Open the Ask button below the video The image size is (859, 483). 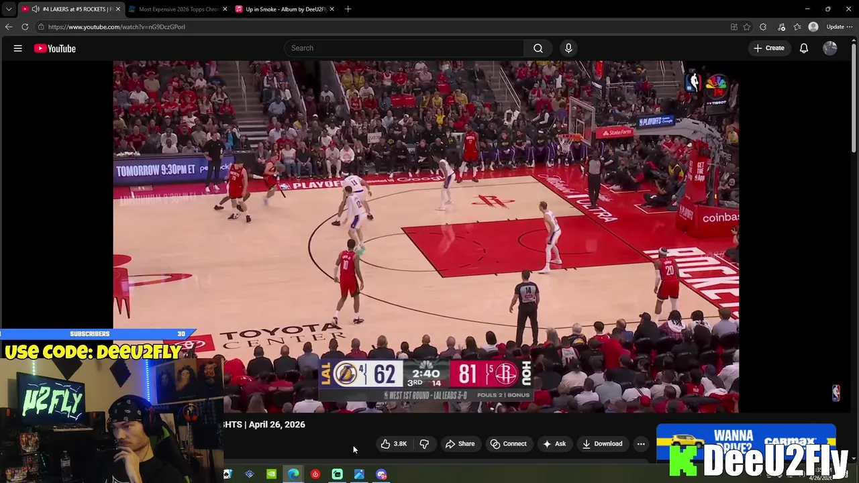click(554, 444)
